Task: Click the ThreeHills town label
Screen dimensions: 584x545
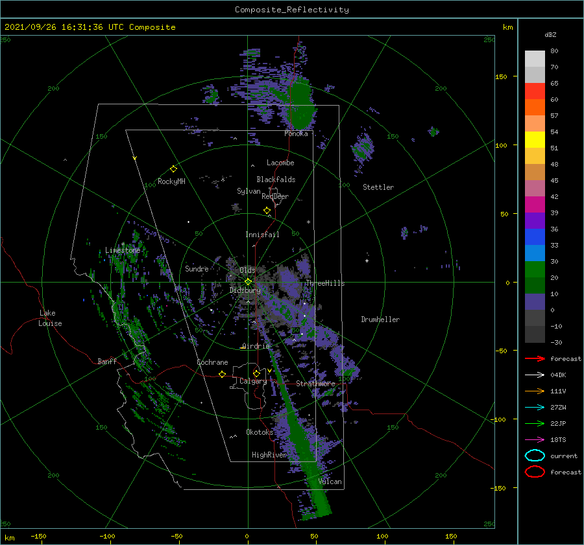Action: [326, 283]
